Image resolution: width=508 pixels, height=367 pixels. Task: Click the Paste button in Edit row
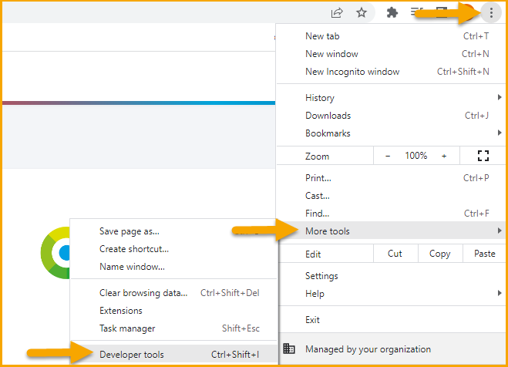point(484,254)
